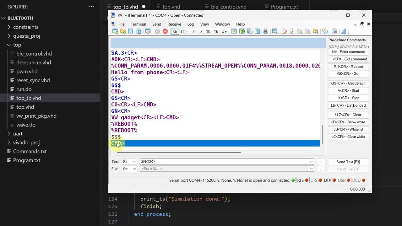Open the Text radix Str dropdown
Screen dimensions: 402x226
click(129, 162)
